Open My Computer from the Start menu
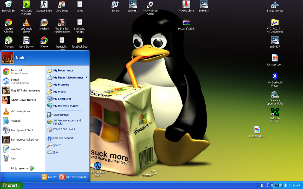The width and height of the screenshot is (303, 189). [x=67, y=99]
